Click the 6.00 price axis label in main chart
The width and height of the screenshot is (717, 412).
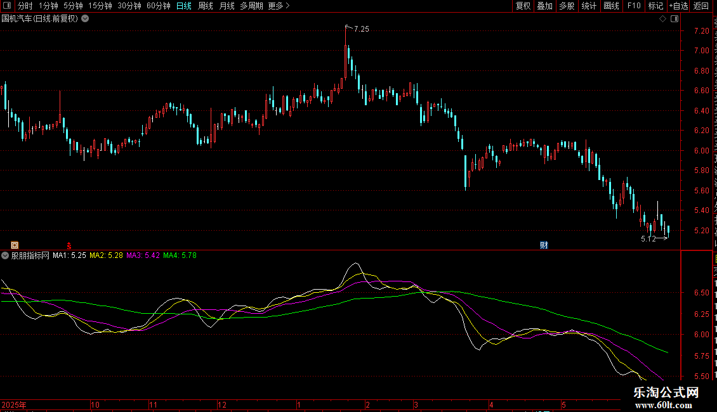(701, 151)
